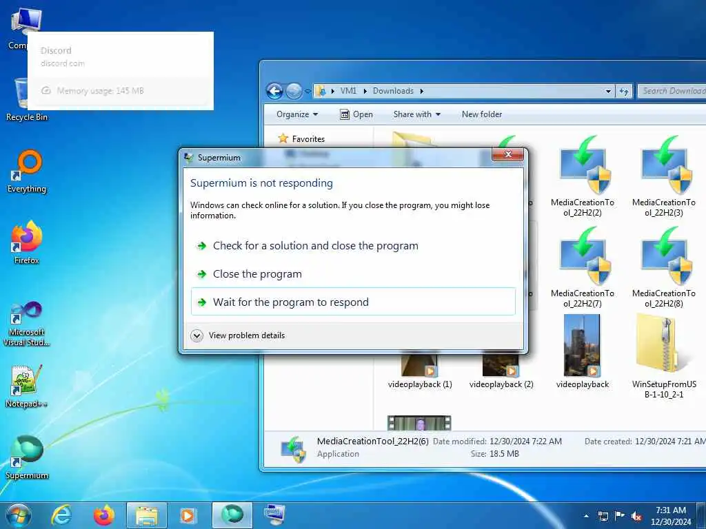Screen dimensions: 706x529
Task: Close the Supermium not responding dialog
Action: [x=508, y=154]
